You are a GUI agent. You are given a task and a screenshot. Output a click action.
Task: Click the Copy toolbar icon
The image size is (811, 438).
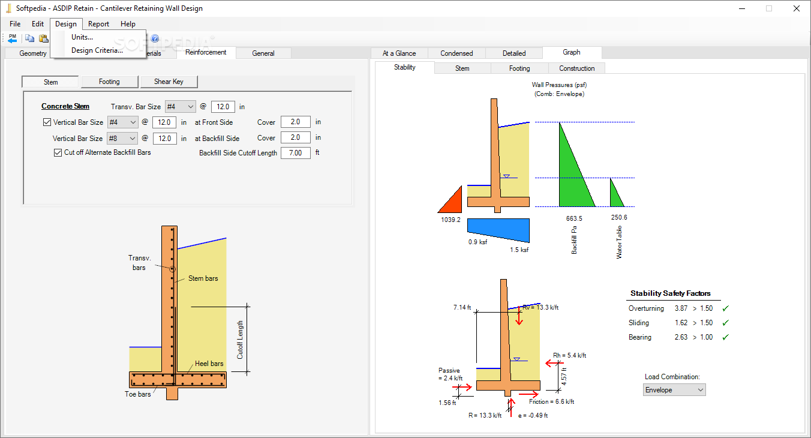pyautogui.click(x=29, y=38)
